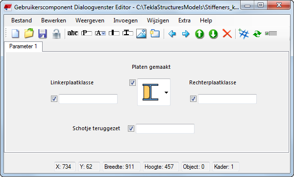Uncheck the Linkerplaatklasse checkbox
The image size is (294, 177).
[54, 98]
